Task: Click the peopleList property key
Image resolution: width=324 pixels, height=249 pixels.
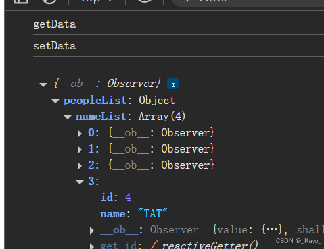Action: coord(95,101)
